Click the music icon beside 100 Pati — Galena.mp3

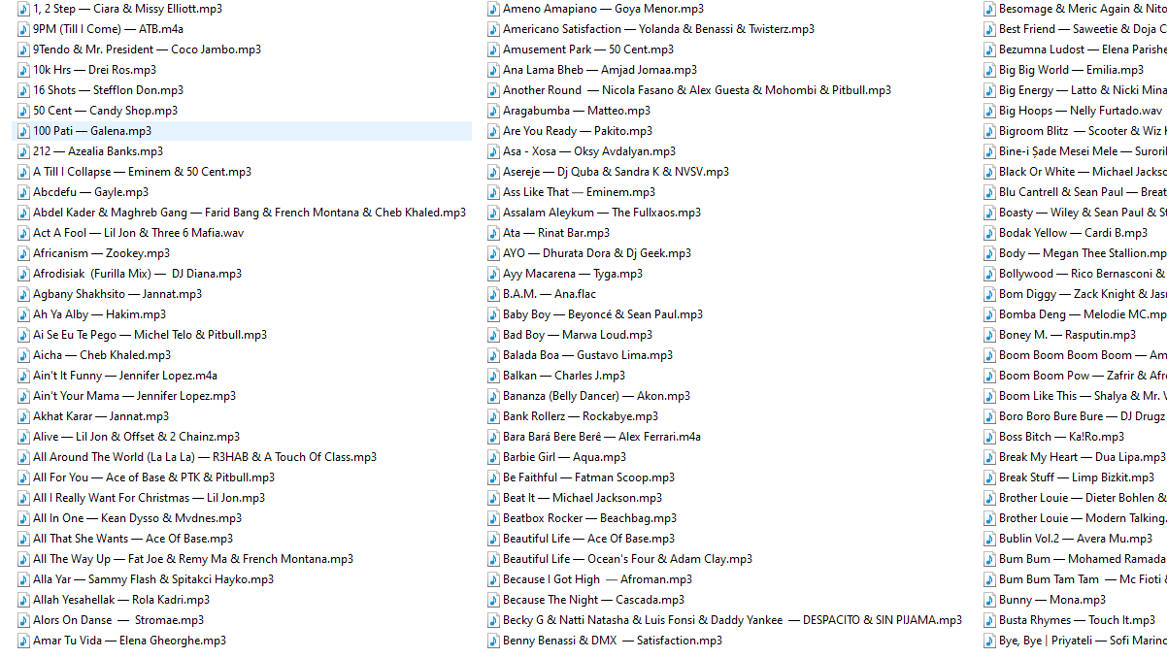point(23,131)
